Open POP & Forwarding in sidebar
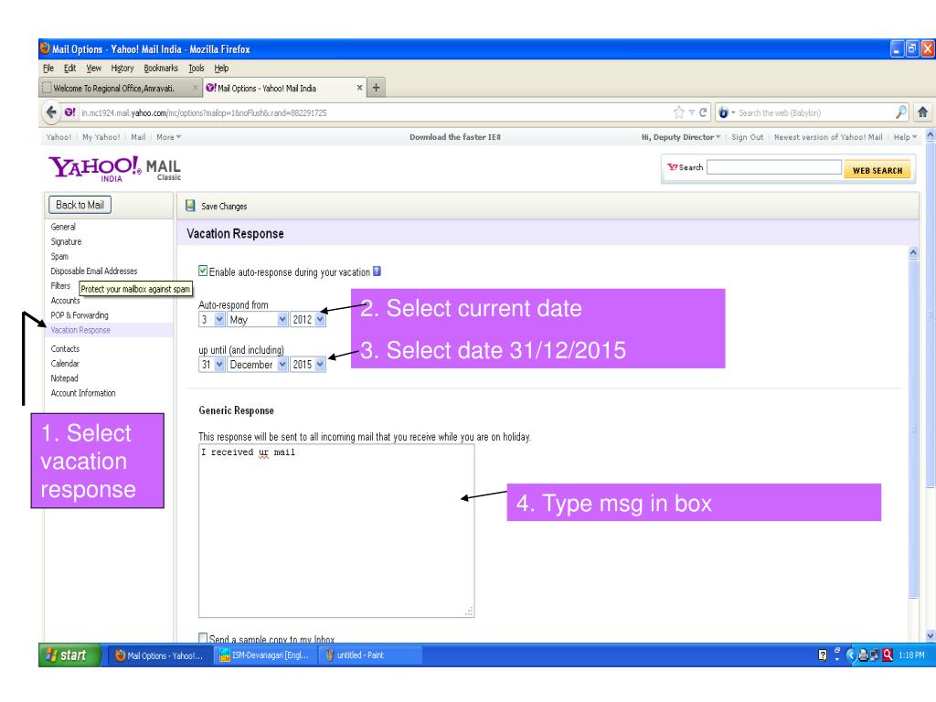This screenshot has height=702, width=936. [80, 315]
